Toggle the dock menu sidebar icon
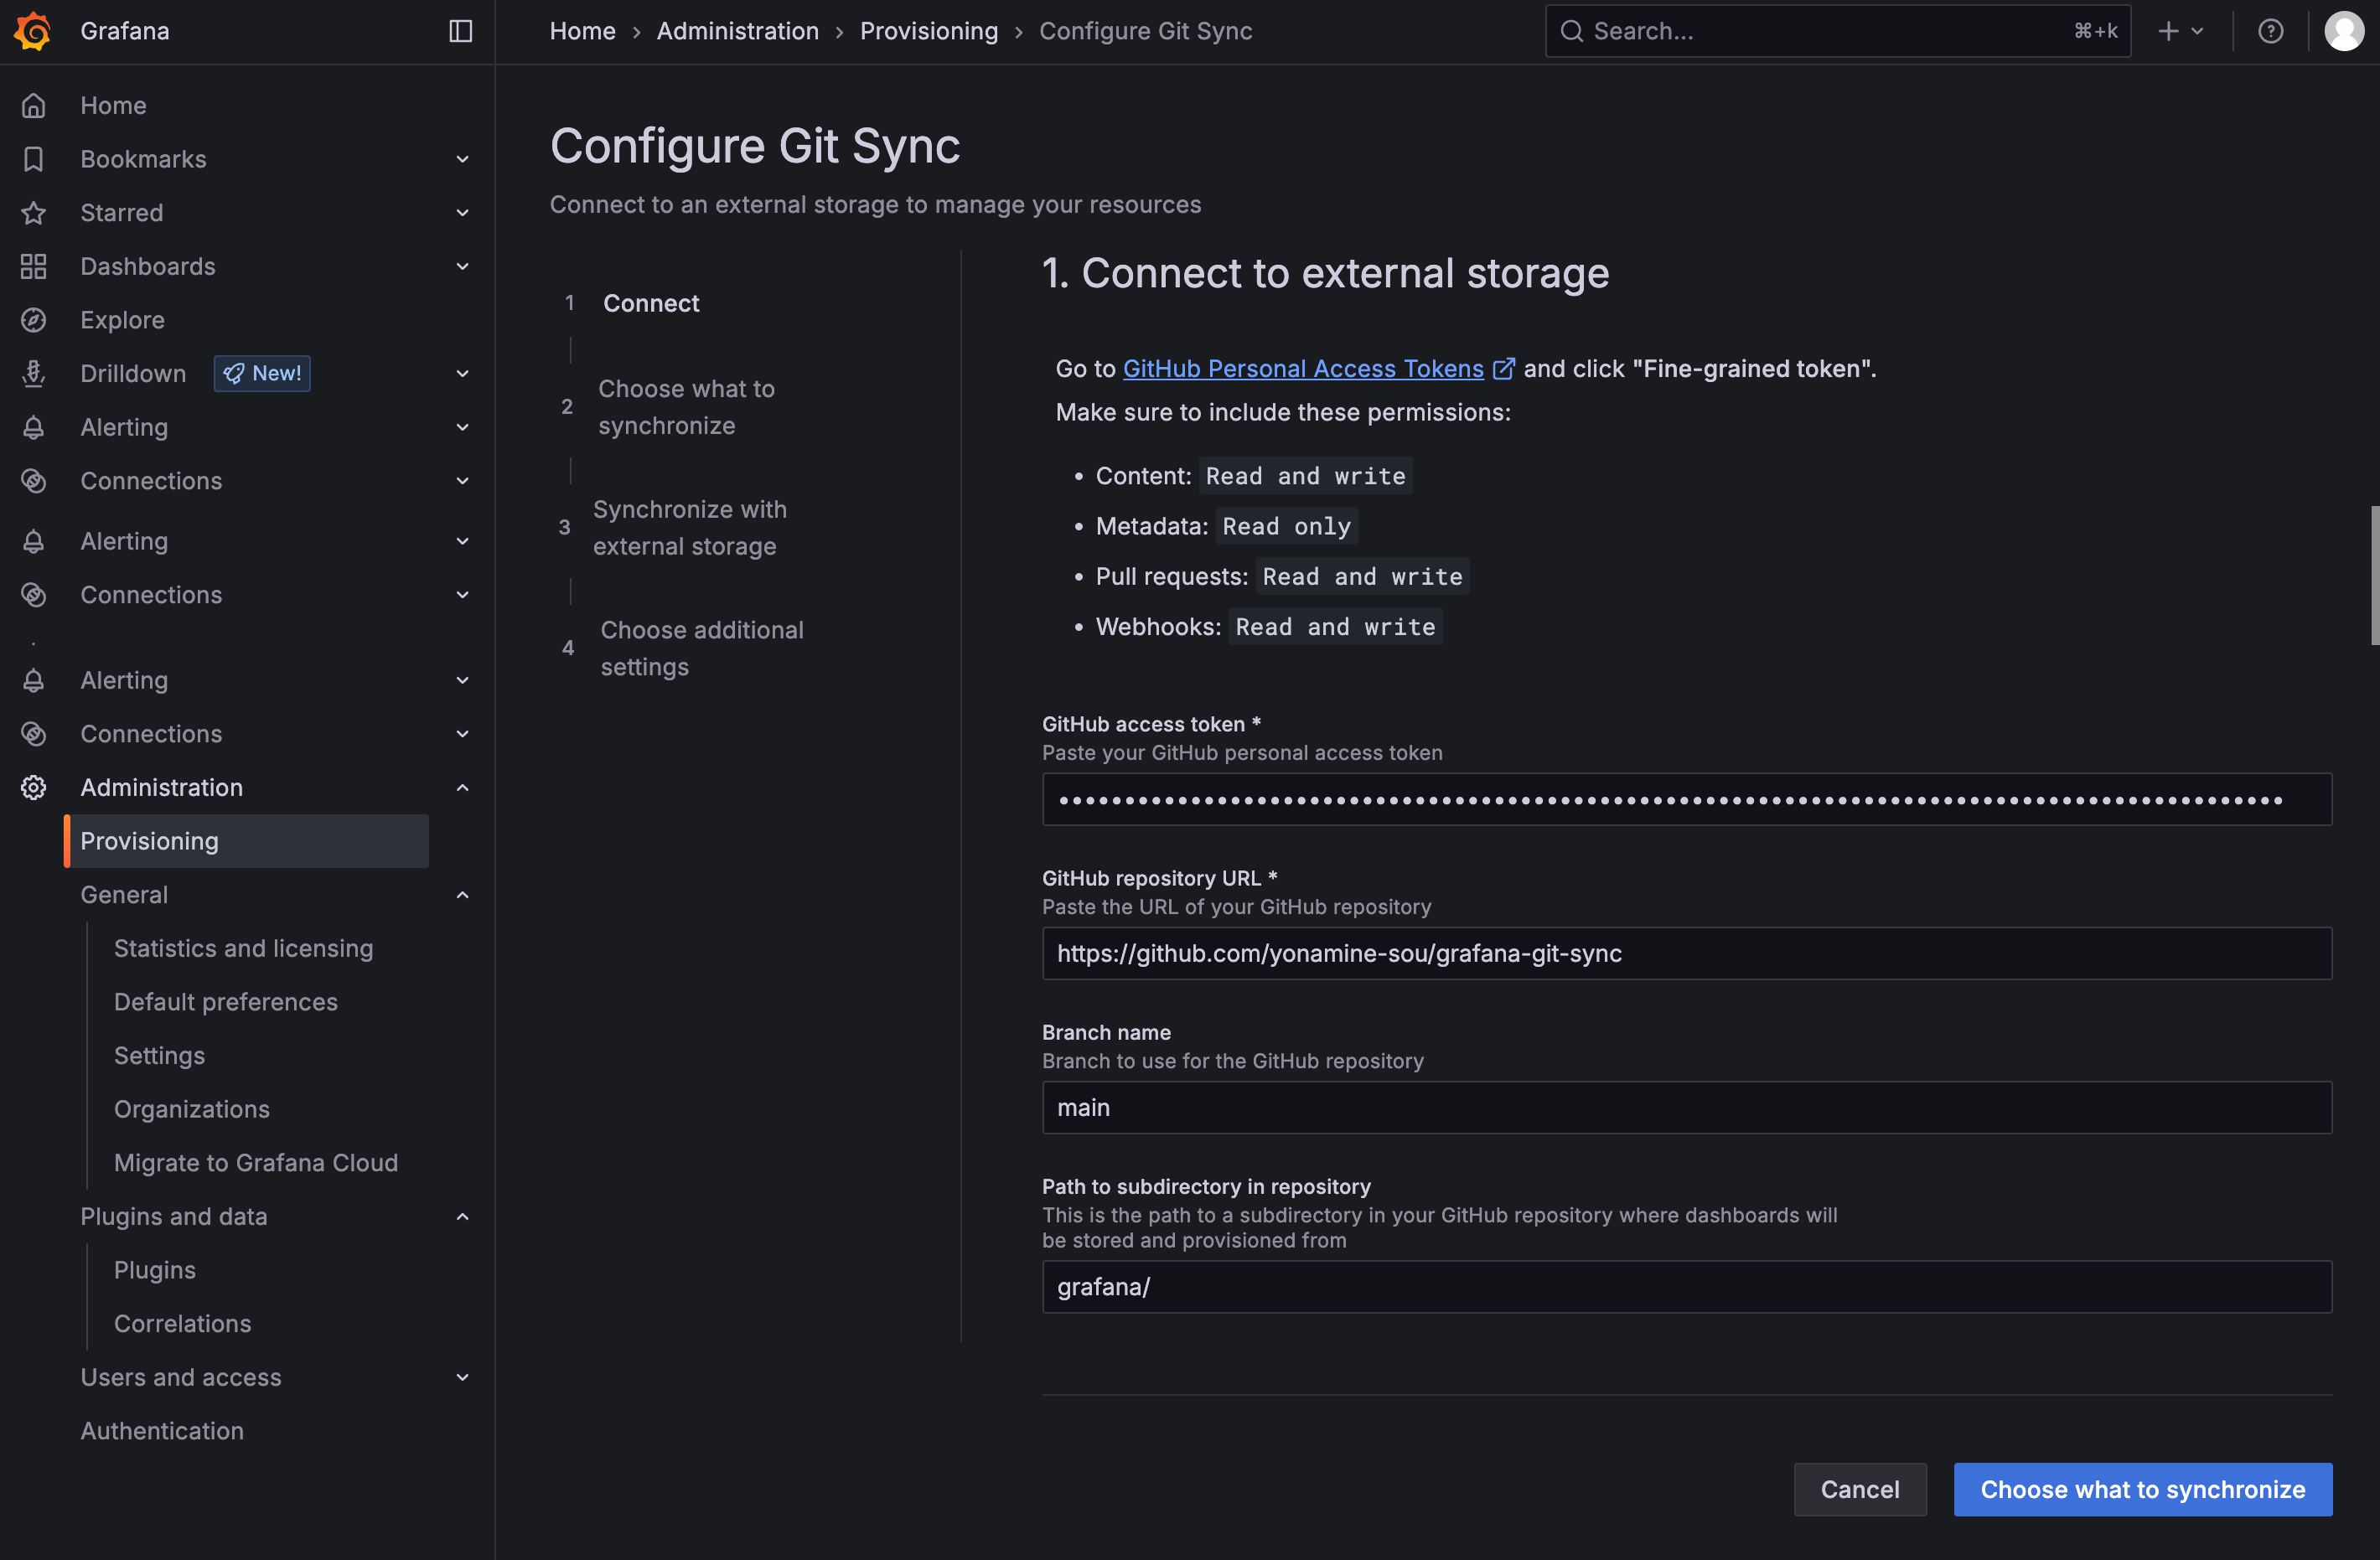 [460, 31]
